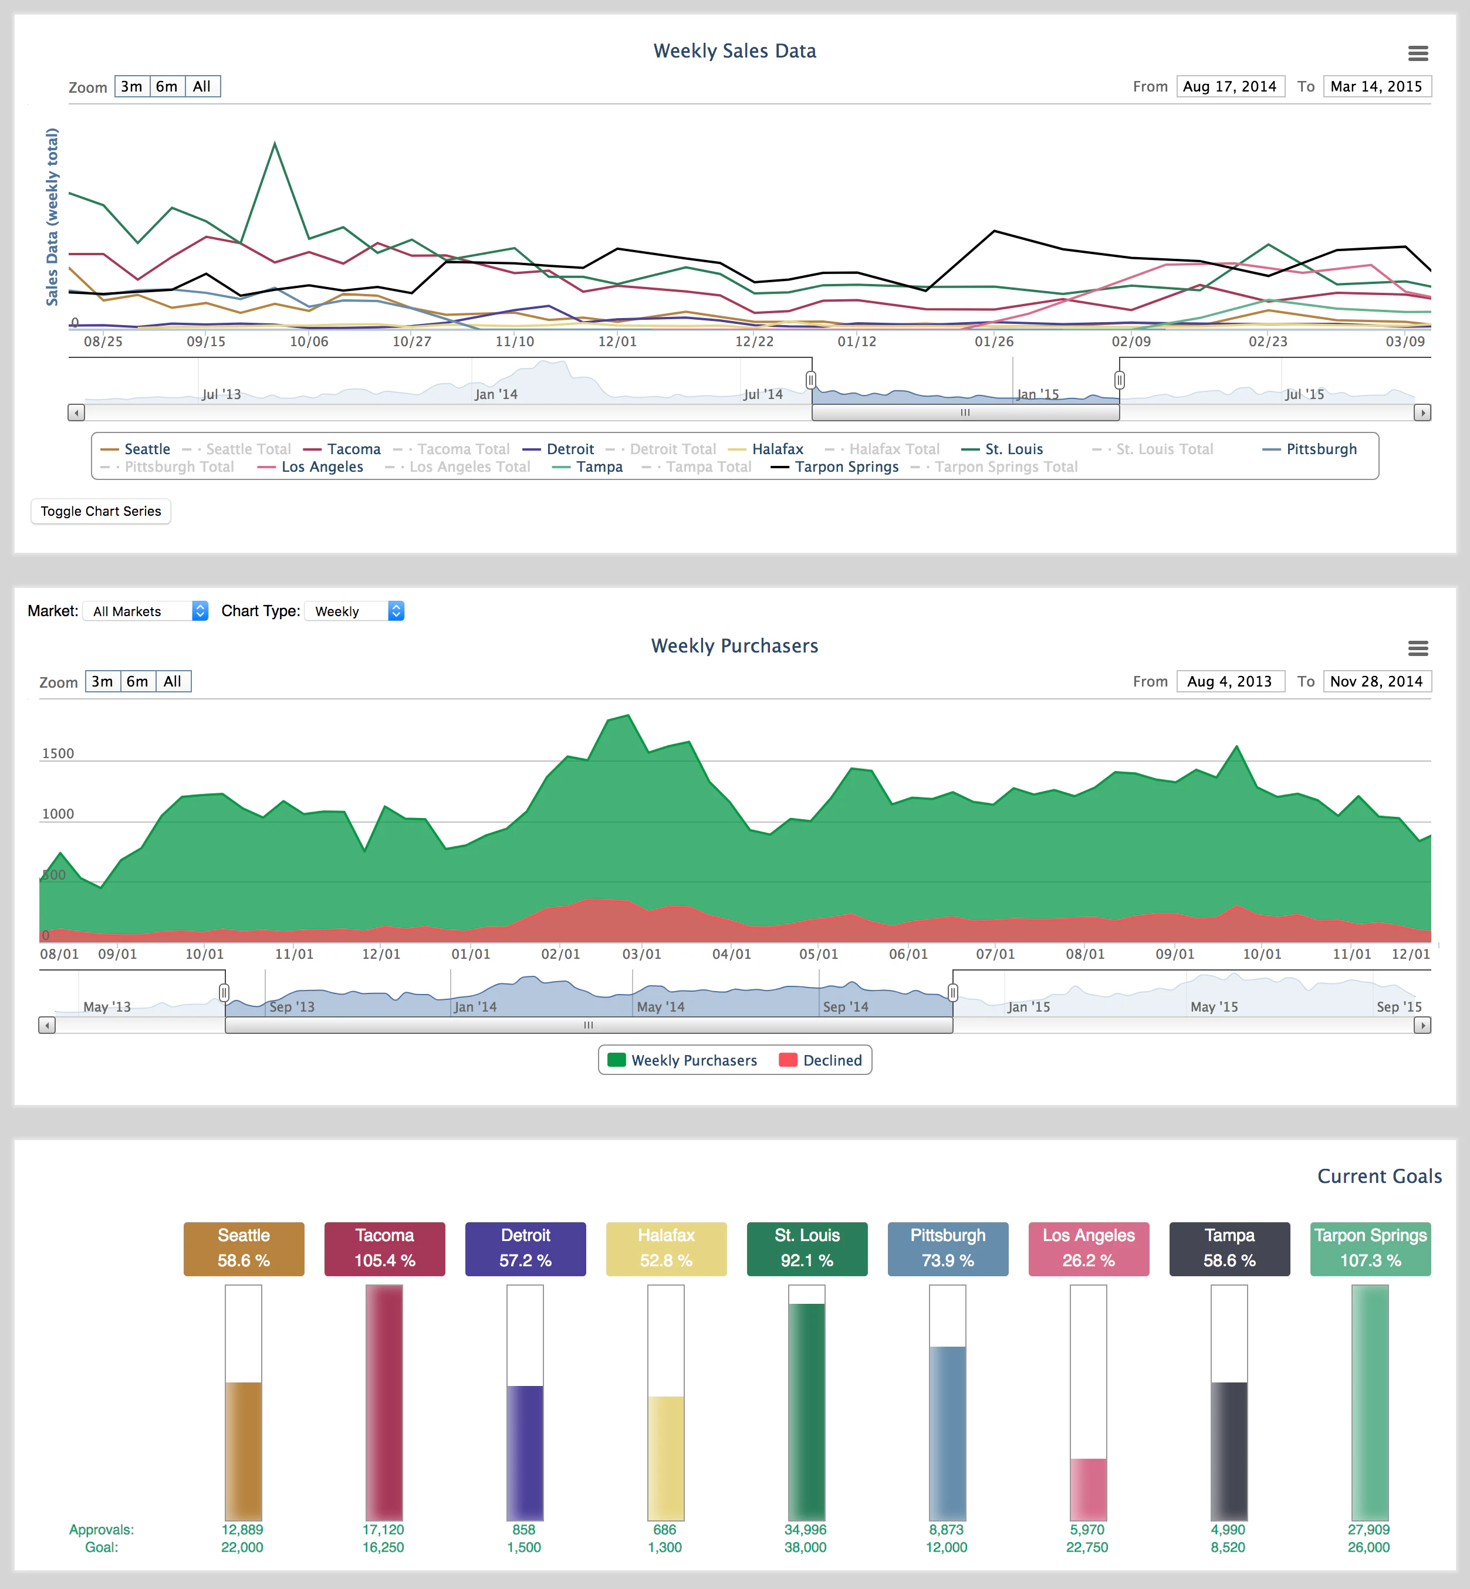
Task: Click sales navigator right scroll arrow
Action: click(1422, 413)
